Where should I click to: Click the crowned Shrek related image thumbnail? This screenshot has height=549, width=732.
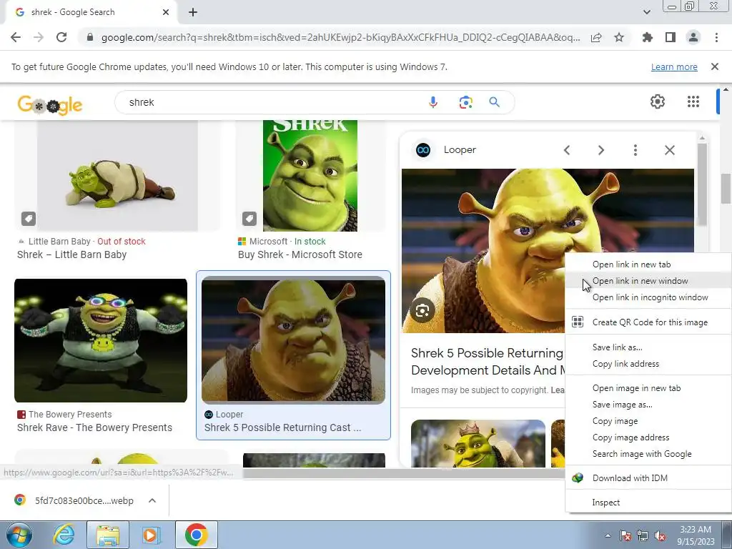click(478, 443)
